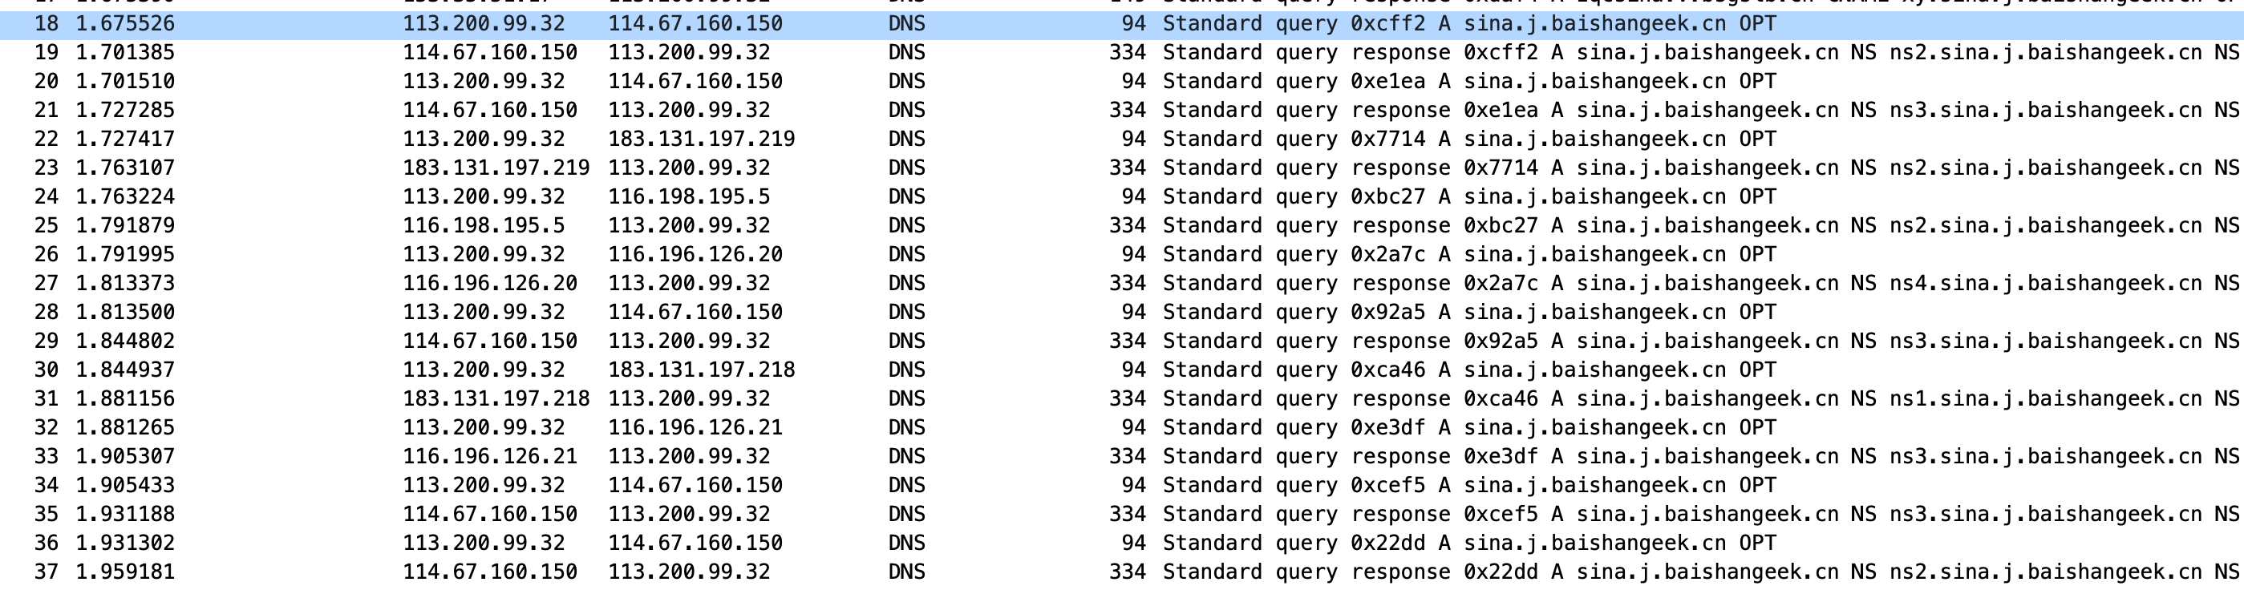Screen dimensions: 2244x590
Task: Click info text of response 0x92a5
Action: coord(1703,340)
